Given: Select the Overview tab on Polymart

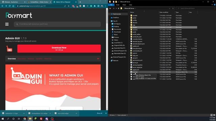Looking at the screenshot, I should point(12,58).
